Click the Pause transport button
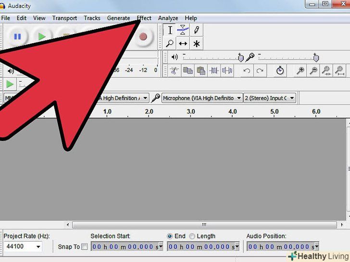This screenshot has height=262, width=350. point(17,36)
